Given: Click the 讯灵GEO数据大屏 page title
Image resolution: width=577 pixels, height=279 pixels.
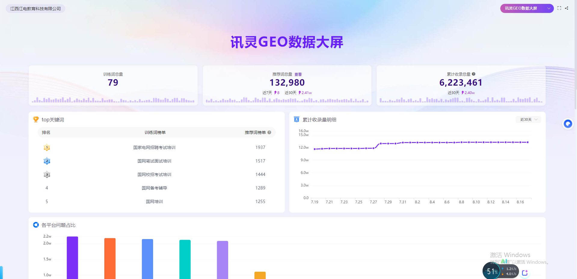Looking at the screenshot, I should point(287,42).
